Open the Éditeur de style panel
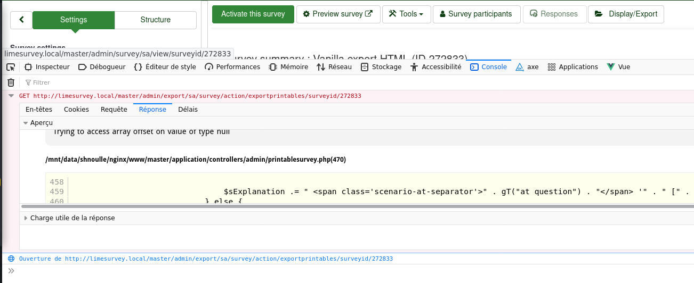Image resolution: width=694 pixels, height=283 pixels. (165, 67)
